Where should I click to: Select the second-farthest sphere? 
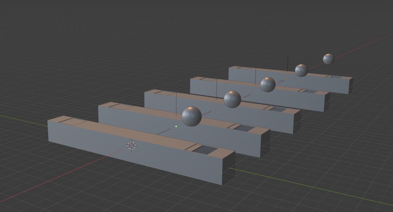(x=301, y=70)
